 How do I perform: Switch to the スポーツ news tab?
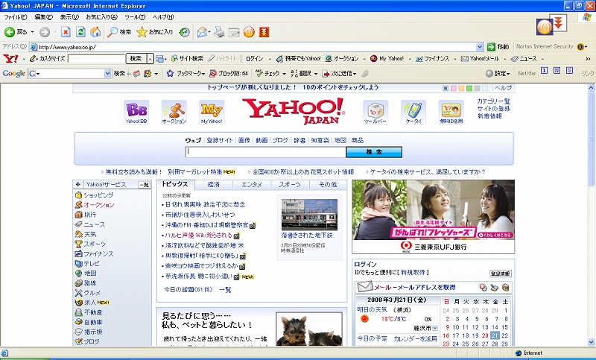(290, 185)
